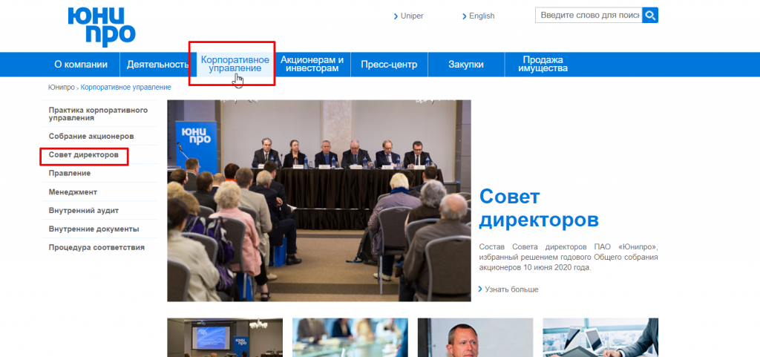The width and height of the screenshot is (760, 357).
Task: Select Корпоративное управление menu item
Action: pyautogui.click(x=235, y=64)
